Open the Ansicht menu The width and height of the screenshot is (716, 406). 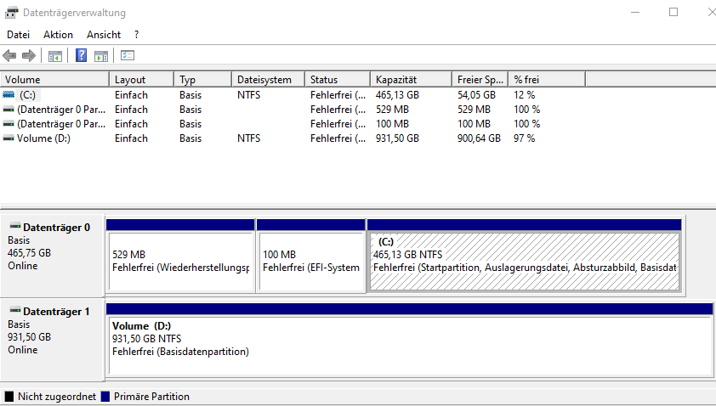[x=104, y=35]
